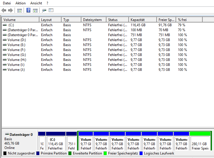This screenshot has width=214, height=158.
Task: Click the checklist settings toolbar icon
Action: coord(51,10)
